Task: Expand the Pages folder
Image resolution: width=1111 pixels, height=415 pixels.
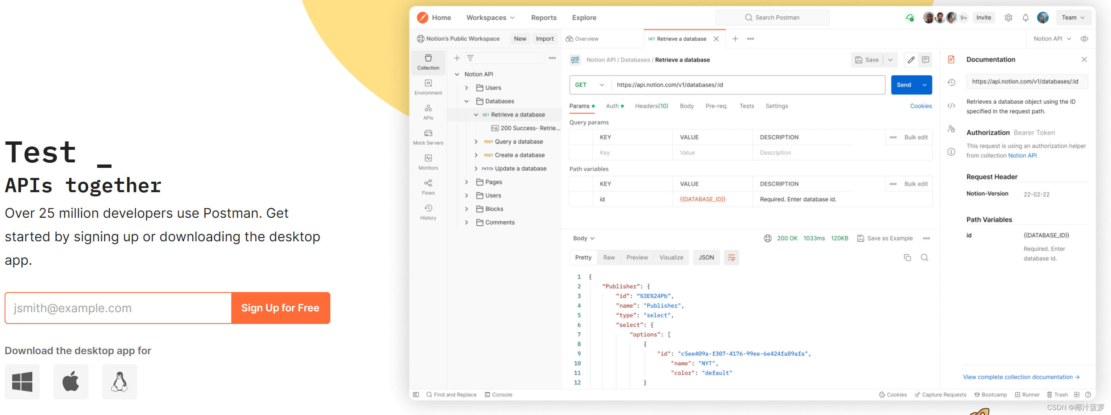Action: pyautogui.click(x=466, y=182)
